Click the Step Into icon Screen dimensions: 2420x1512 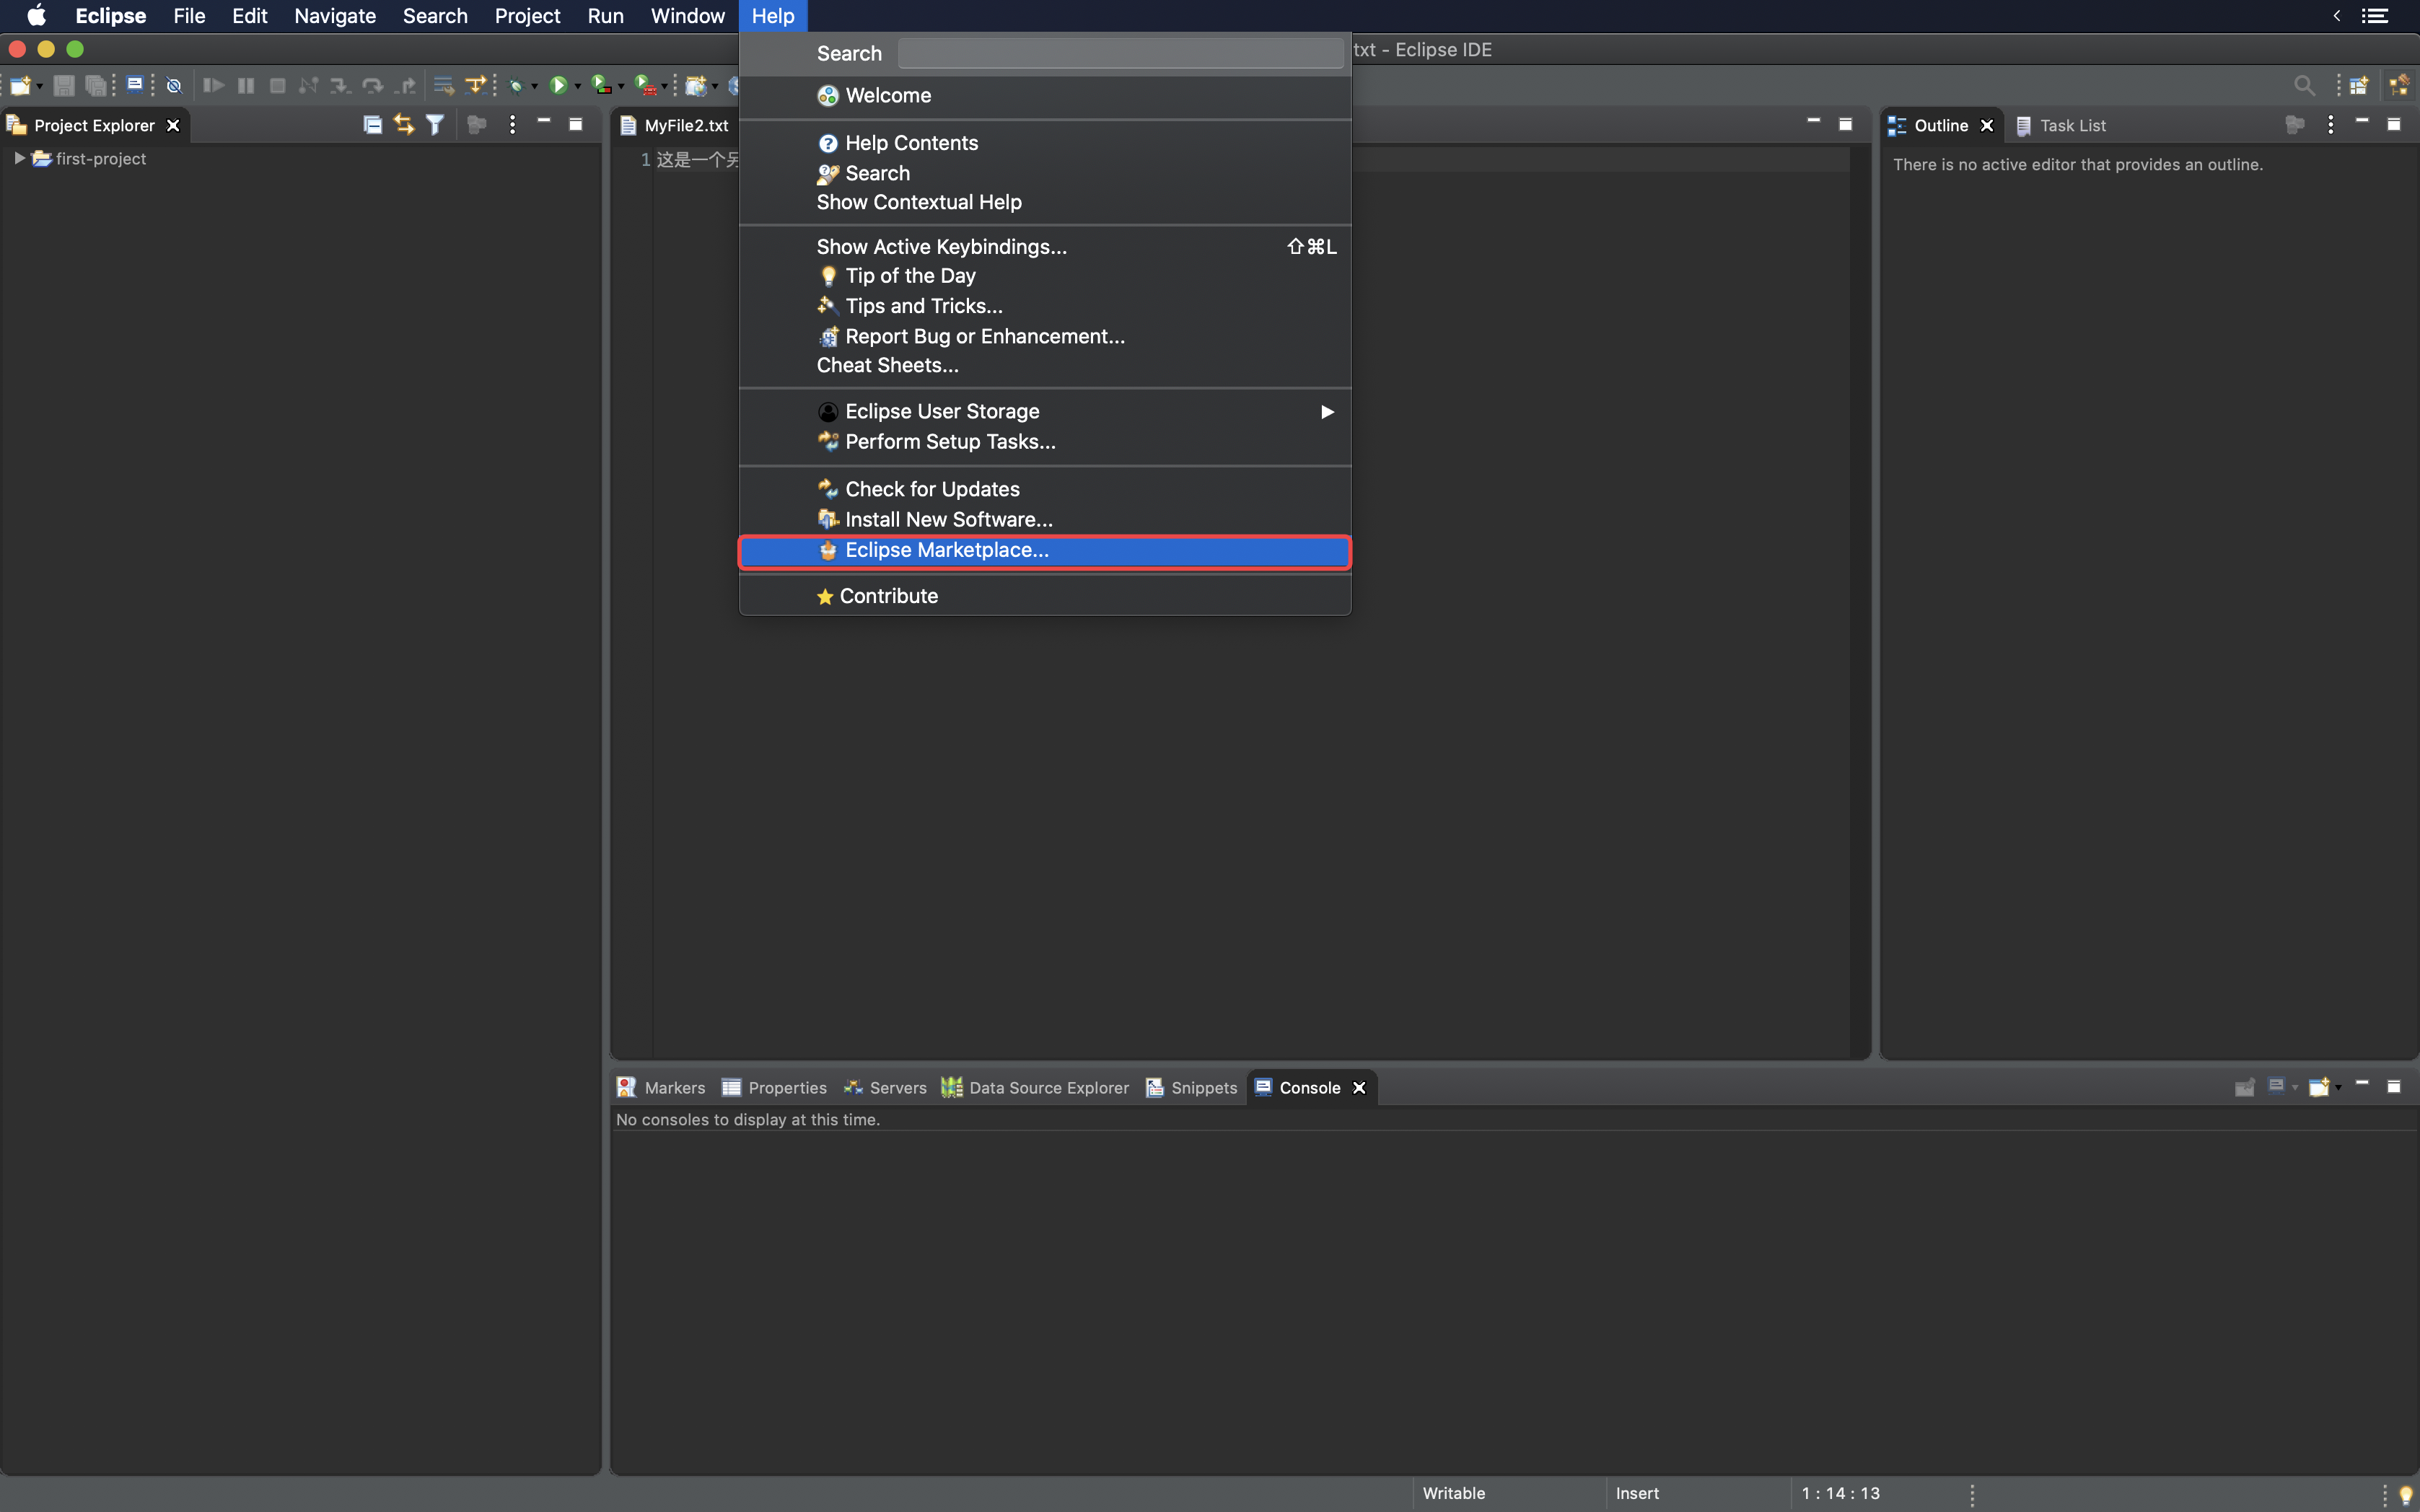coord(340,86)
